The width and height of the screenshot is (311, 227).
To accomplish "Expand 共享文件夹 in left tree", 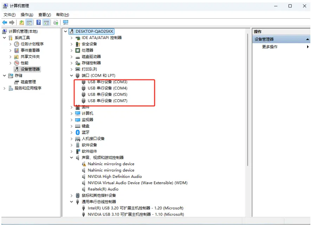I will point(10,56).
